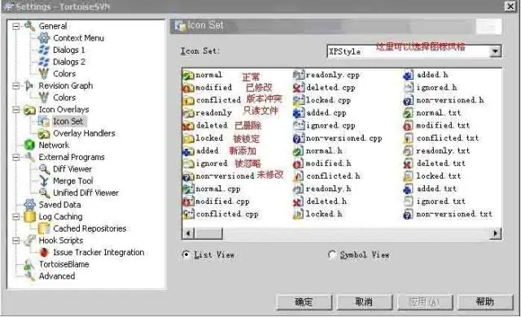Image resolution: width=521 pixels, height=317 pixels.
Task: Select the normal.cpp list entry
Action: point(212,189)
